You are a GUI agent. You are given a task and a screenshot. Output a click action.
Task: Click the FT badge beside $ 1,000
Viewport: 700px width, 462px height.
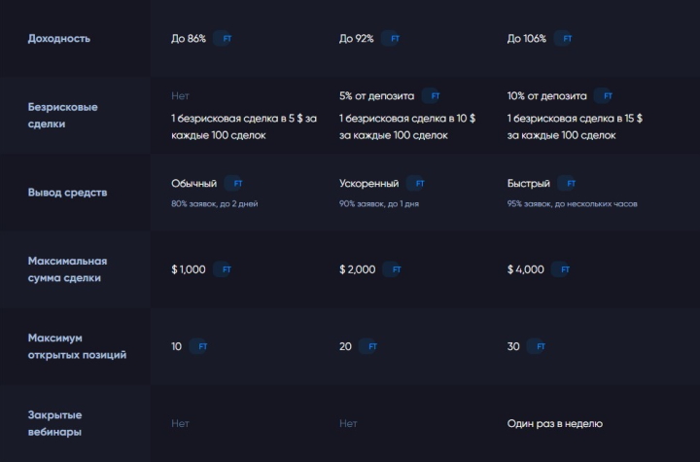click(x=227, y=269)
